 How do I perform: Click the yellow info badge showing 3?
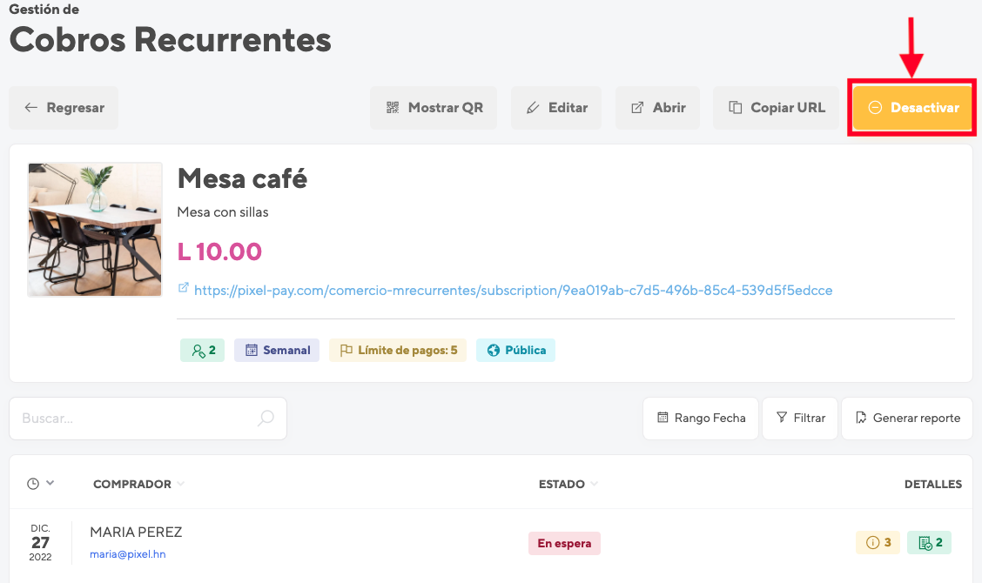878,542
